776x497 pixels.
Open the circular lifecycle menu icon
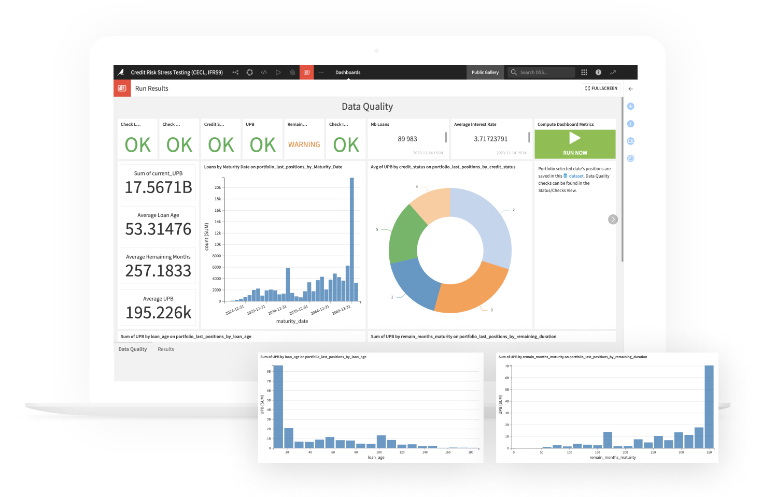[249, 72]
